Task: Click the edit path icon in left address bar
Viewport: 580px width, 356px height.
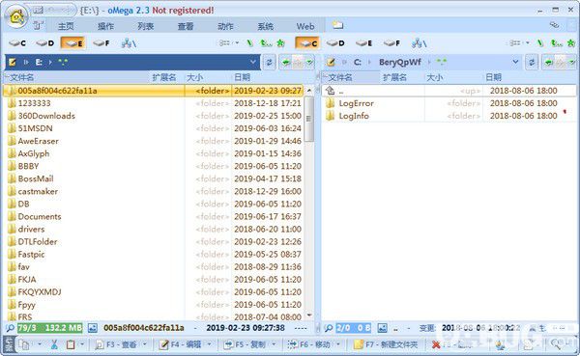Action: (13, 62)
